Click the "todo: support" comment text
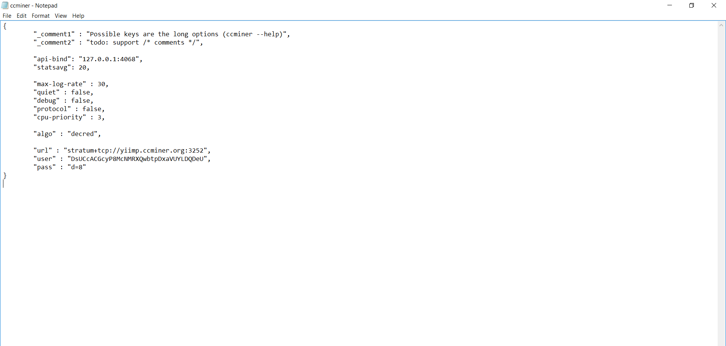Image resolution: width=726 pixels, height=346 pixels. coord(115,43)
